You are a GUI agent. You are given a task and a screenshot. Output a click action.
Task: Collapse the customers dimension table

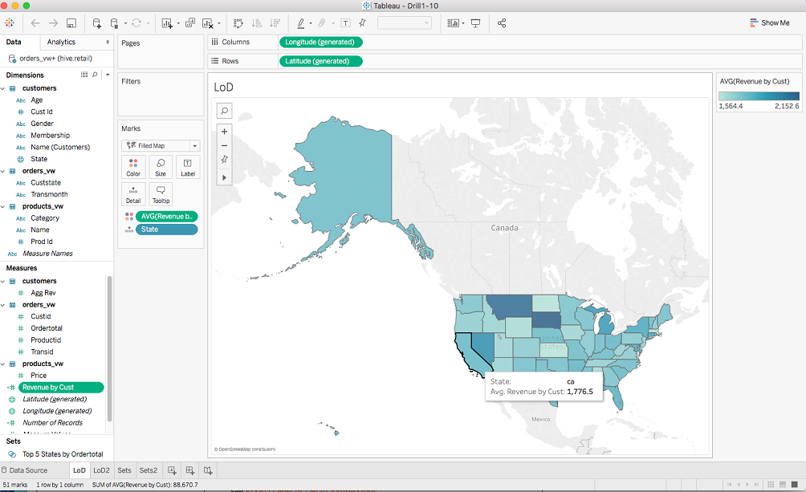pyautogui.click(x=3, y=88)
